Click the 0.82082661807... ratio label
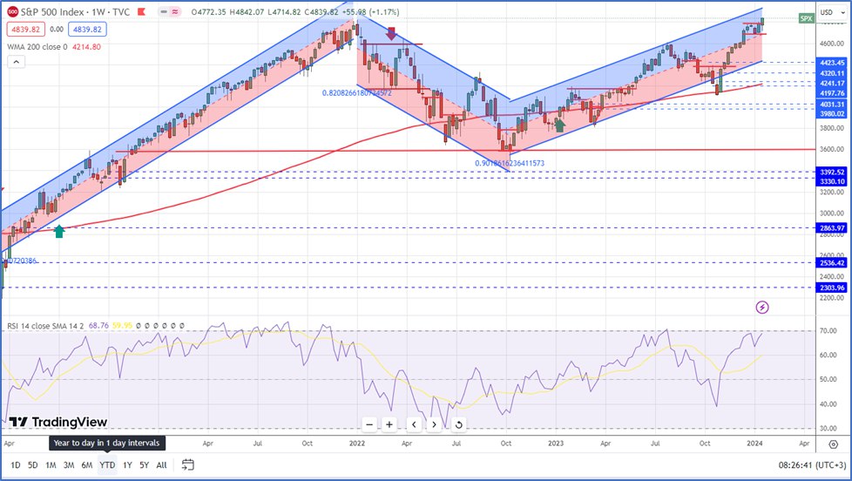The width and height of the screenshot is (852, 481). tap(356, 93)
